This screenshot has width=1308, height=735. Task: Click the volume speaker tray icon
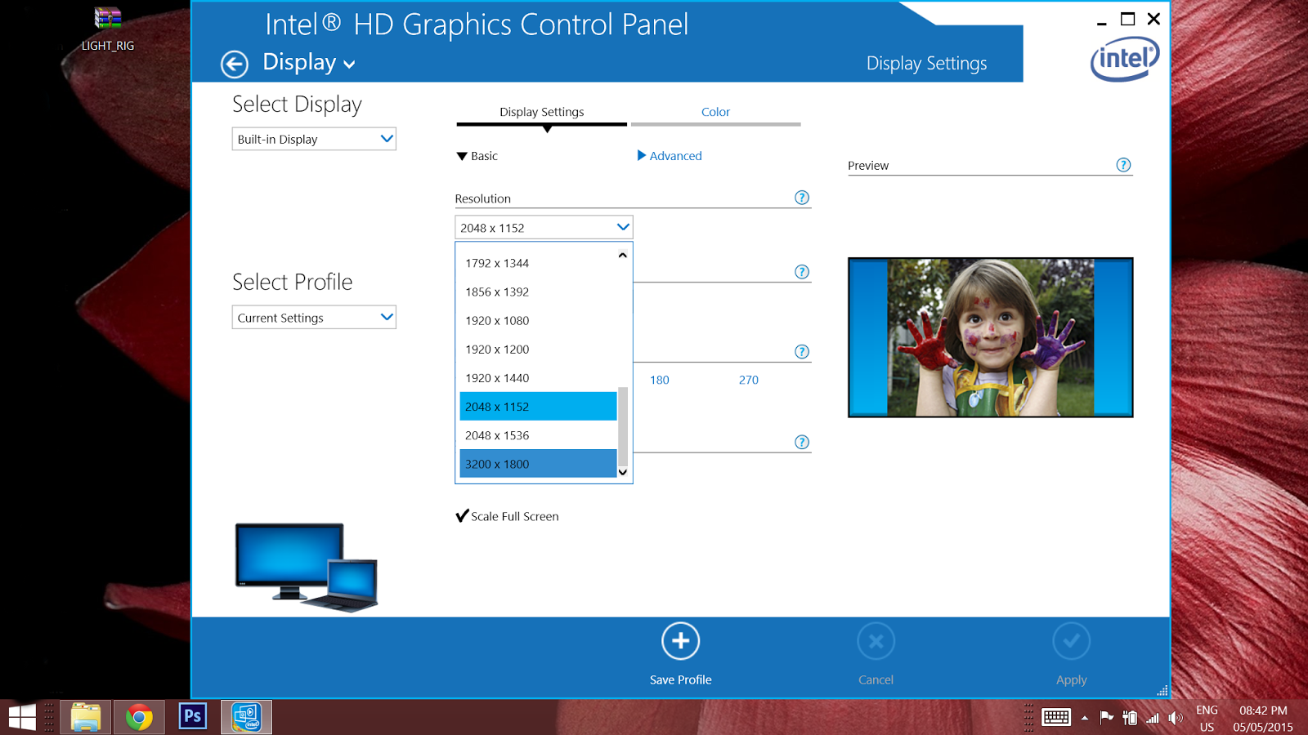coord(1176,718)
